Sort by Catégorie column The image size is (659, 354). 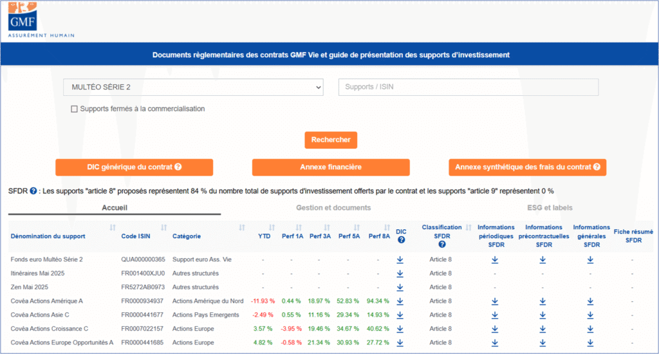(242, 227)
